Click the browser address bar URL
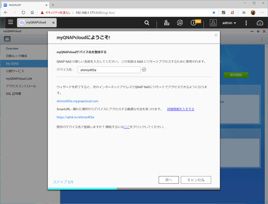The width and height of the screenshot is (268, 204). [95, 13]
